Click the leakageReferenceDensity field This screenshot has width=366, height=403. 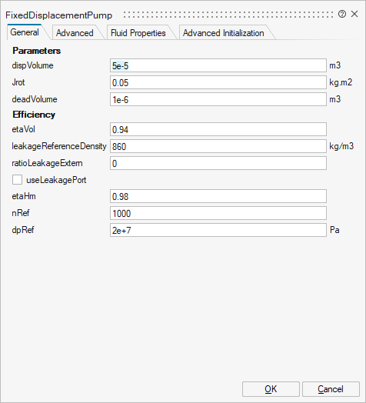click(x=218, y=146)
